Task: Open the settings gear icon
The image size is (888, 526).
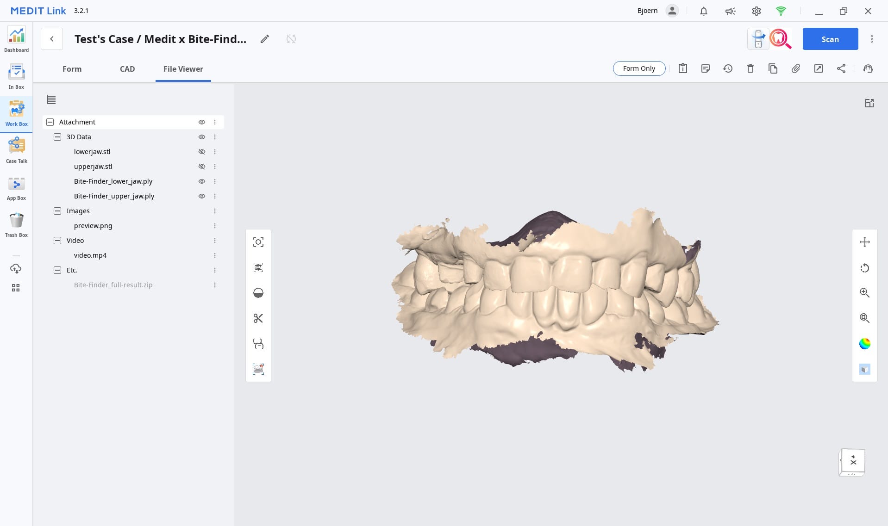Action: [x=756, y=11]
